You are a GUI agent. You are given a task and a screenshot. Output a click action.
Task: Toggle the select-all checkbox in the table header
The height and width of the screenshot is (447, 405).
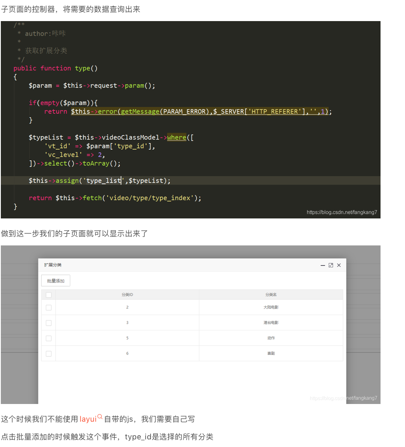point(49,294)
